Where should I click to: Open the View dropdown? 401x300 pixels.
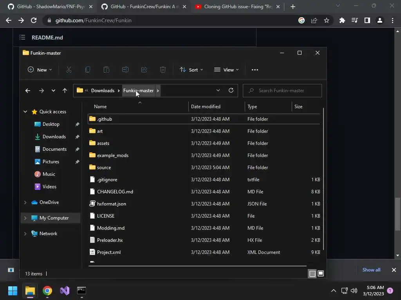[x=227, y=70]
